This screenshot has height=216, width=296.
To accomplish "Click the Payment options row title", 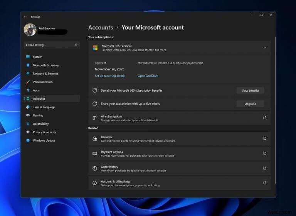I will [x=112, y=152].
